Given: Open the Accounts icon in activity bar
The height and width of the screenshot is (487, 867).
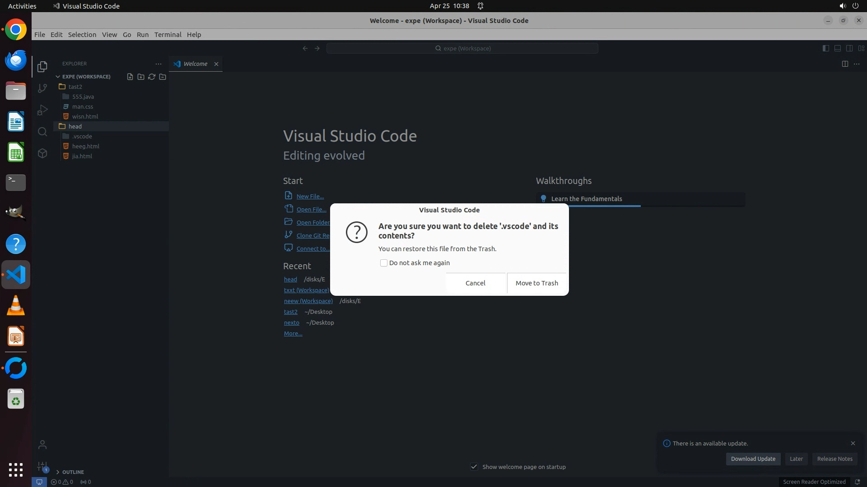Looking at the screenshot, I should 42,445.
